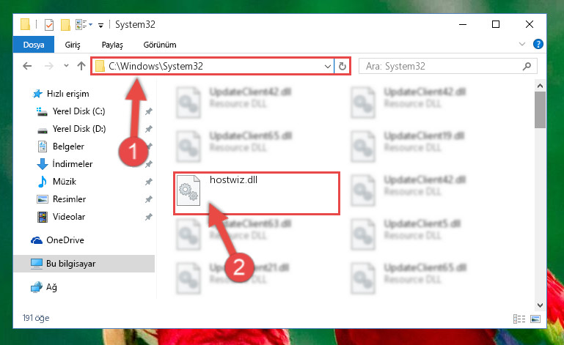Toggle pin icon next to Müzik
This screenshot has height=345, width=564.
(x=149, y=182)
